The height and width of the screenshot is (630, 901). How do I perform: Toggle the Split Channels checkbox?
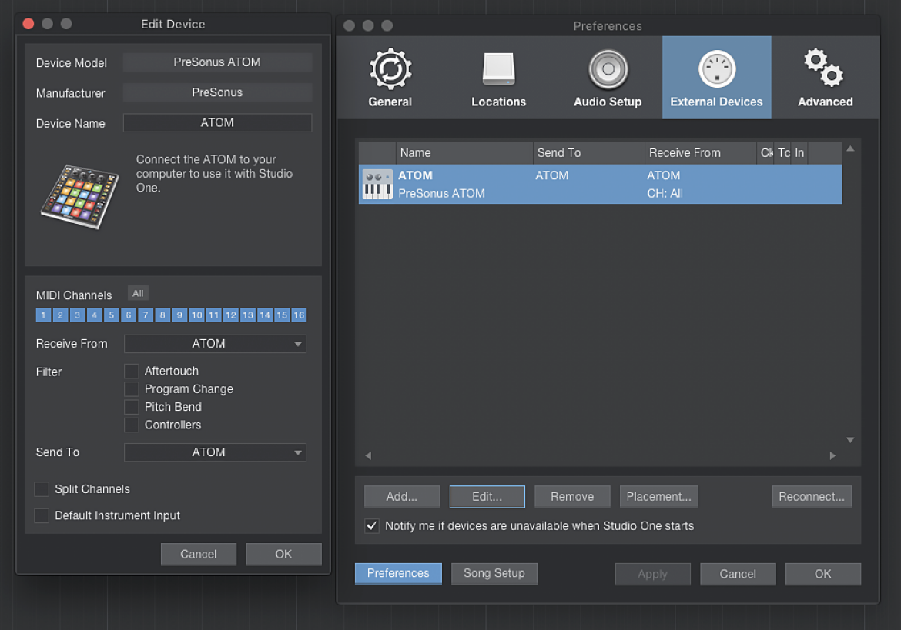coord(42,489)
